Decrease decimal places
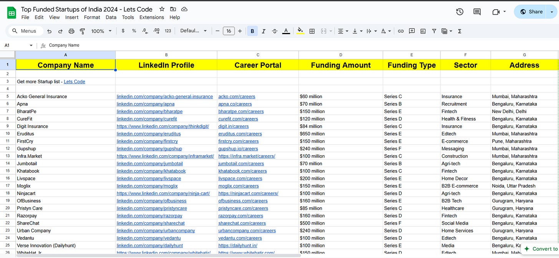 coord(145,31)
